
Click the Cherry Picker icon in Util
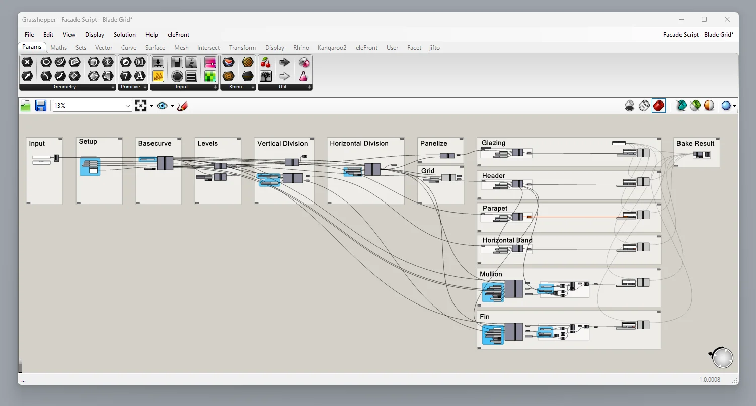(x=266, y=62)
